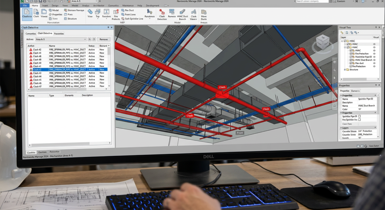Click the Model item in Mancstation group
This screenshot has width=385, height=210.
pos(54,10)
